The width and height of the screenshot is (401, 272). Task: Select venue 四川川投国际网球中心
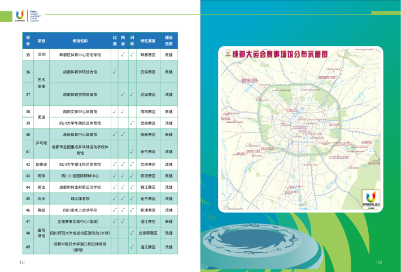[80, 176]
